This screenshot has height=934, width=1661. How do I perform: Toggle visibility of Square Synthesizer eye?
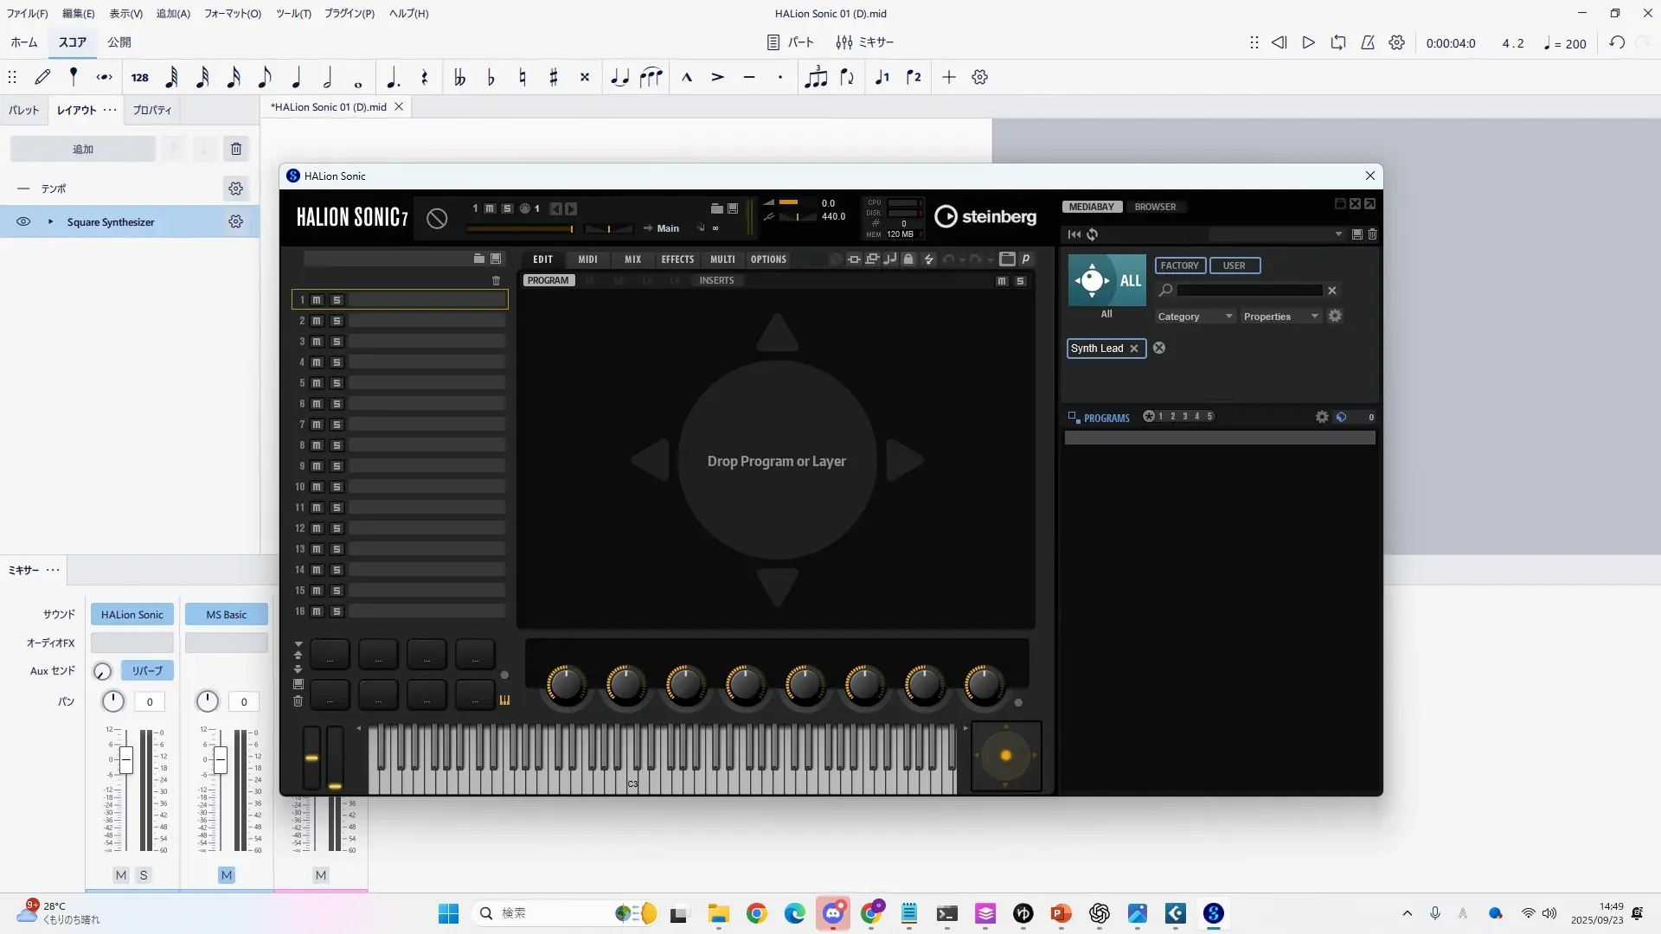click(x=23, y=222)
